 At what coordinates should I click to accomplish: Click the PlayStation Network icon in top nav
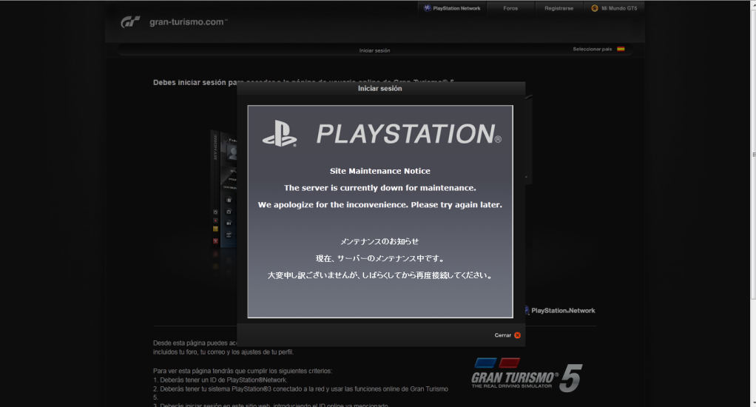click(428, 8)
